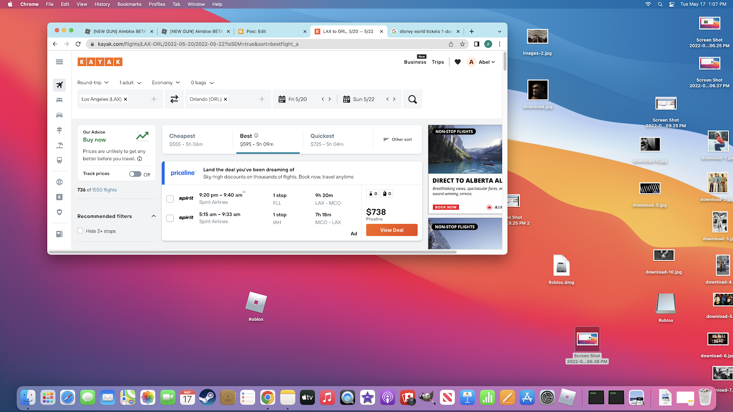Viewport: 733px width, 412px height.
Task: Click the priceline logo in the ad
Action: click(183, 173)
